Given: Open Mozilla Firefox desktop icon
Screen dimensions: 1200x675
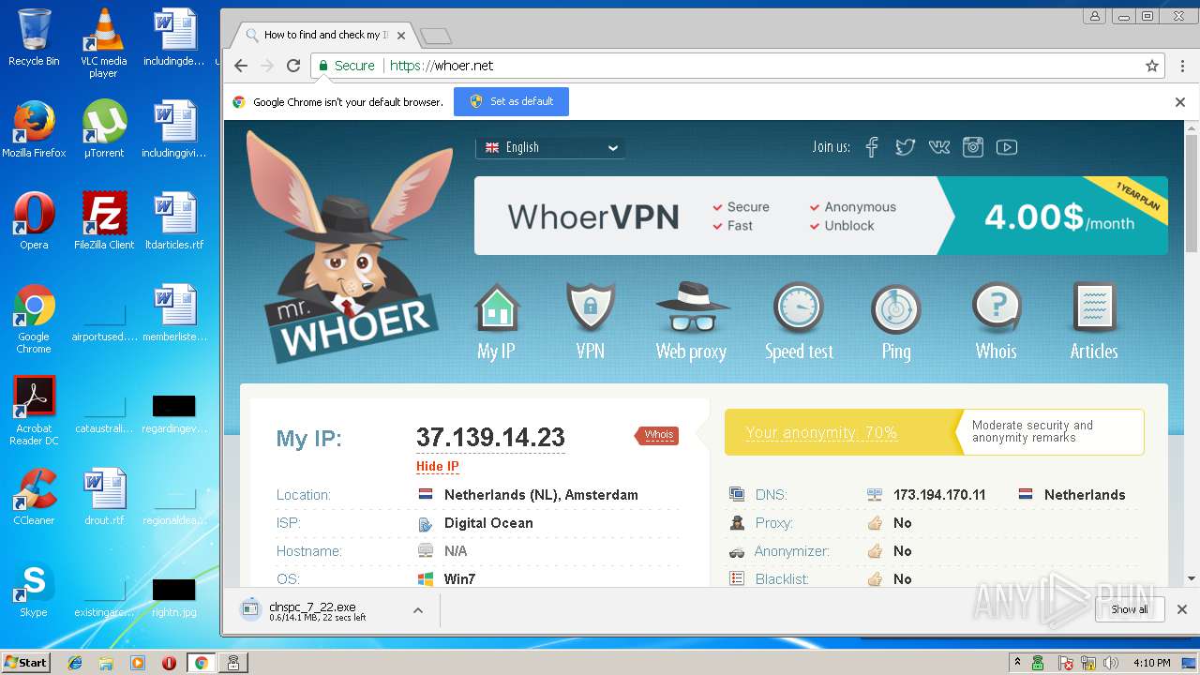Looking at the screenshot, I should 34,129.
